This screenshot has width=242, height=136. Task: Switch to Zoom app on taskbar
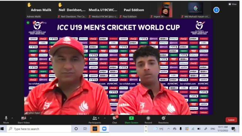coord(104,129)
